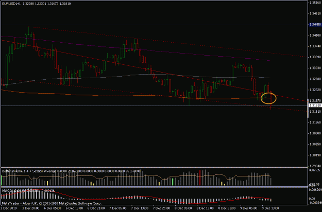Viewport: 322px width, 212px height.
Task: Click the 8 Dec 21:00 time label
Action: (x=227, y=208)
